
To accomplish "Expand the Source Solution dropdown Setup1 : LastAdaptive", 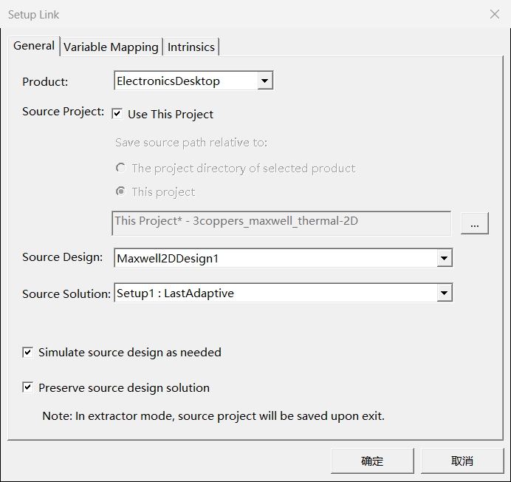I will [284, 293].
